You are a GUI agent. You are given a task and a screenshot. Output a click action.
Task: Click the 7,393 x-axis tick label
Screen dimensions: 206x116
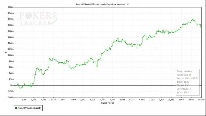(152, 100)
